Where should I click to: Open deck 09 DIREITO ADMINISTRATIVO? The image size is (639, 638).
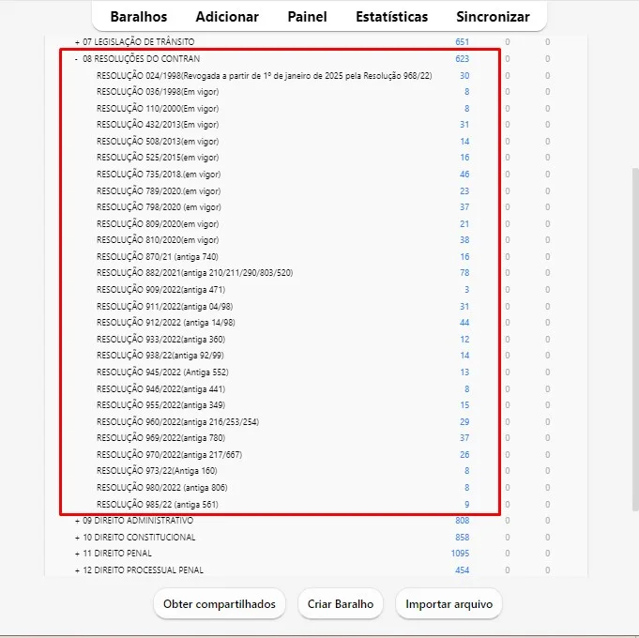tap(138, 521)
